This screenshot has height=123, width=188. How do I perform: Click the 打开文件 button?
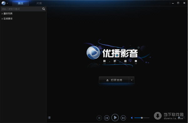(x=114, y=80)
